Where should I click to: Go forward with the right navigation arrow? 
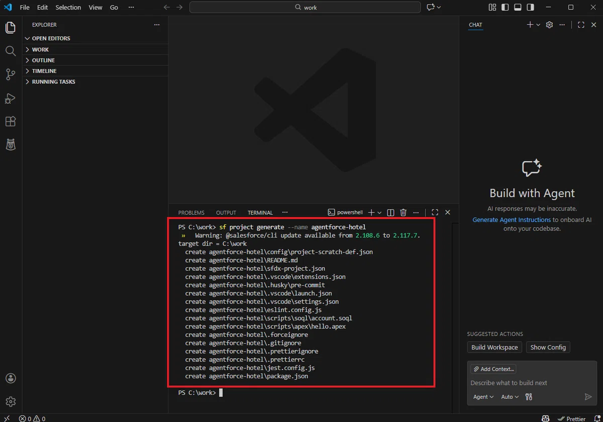(x=180, y=7)
